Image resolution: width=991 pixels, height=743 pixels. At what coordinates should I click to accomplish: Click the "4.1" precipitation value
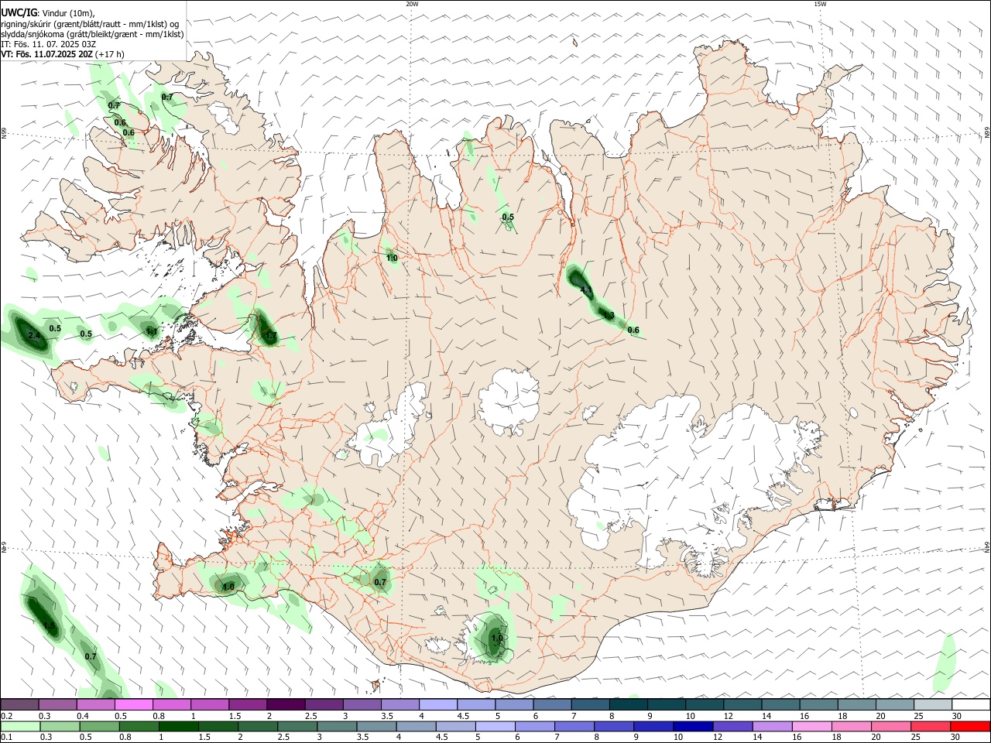coord(586,290)
